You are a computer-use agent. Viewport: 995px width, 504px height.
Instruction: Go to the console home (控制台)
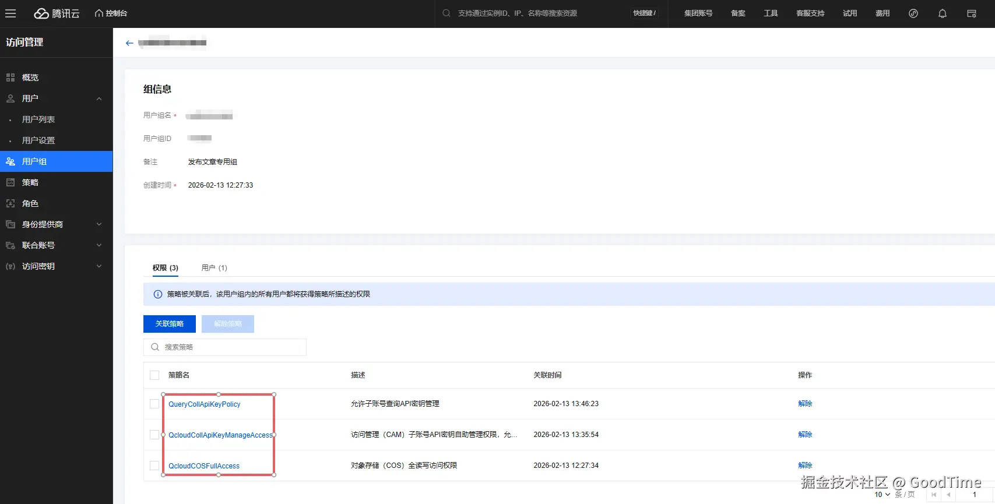pos(111,13)
